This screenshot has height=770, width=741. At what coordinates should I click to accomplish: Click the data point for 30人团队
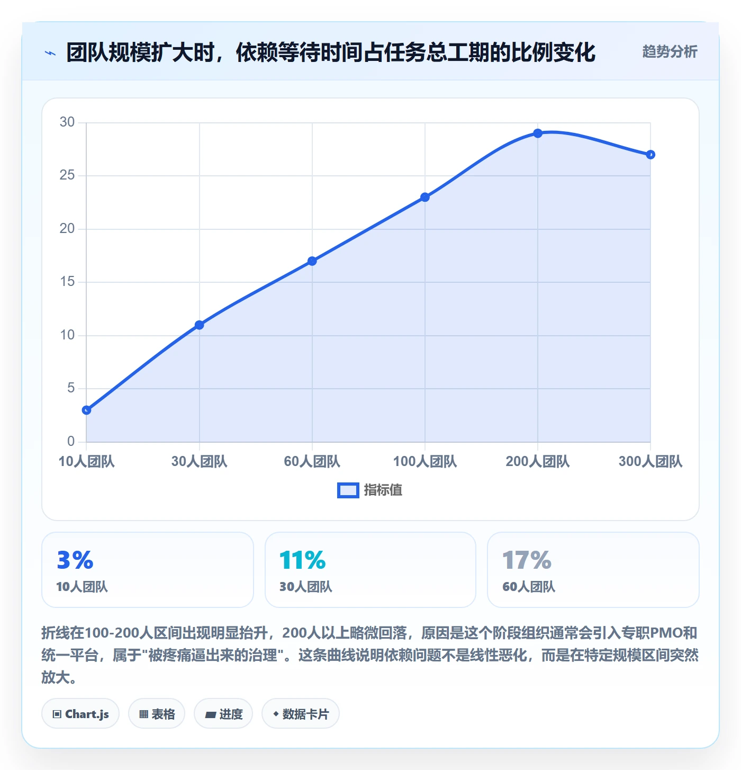pyautogui.click(x=200, y=325)
